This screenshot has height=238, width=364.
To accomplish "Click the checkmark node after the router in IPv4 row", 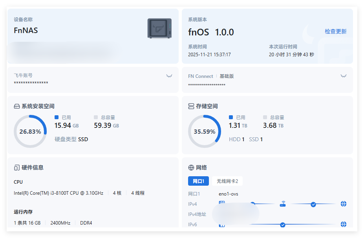I will click(x=313, y=205).
